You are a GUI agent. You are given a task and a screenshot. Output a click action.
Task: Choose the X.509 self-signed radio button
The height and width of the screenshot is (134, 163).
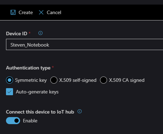[54, 80]
